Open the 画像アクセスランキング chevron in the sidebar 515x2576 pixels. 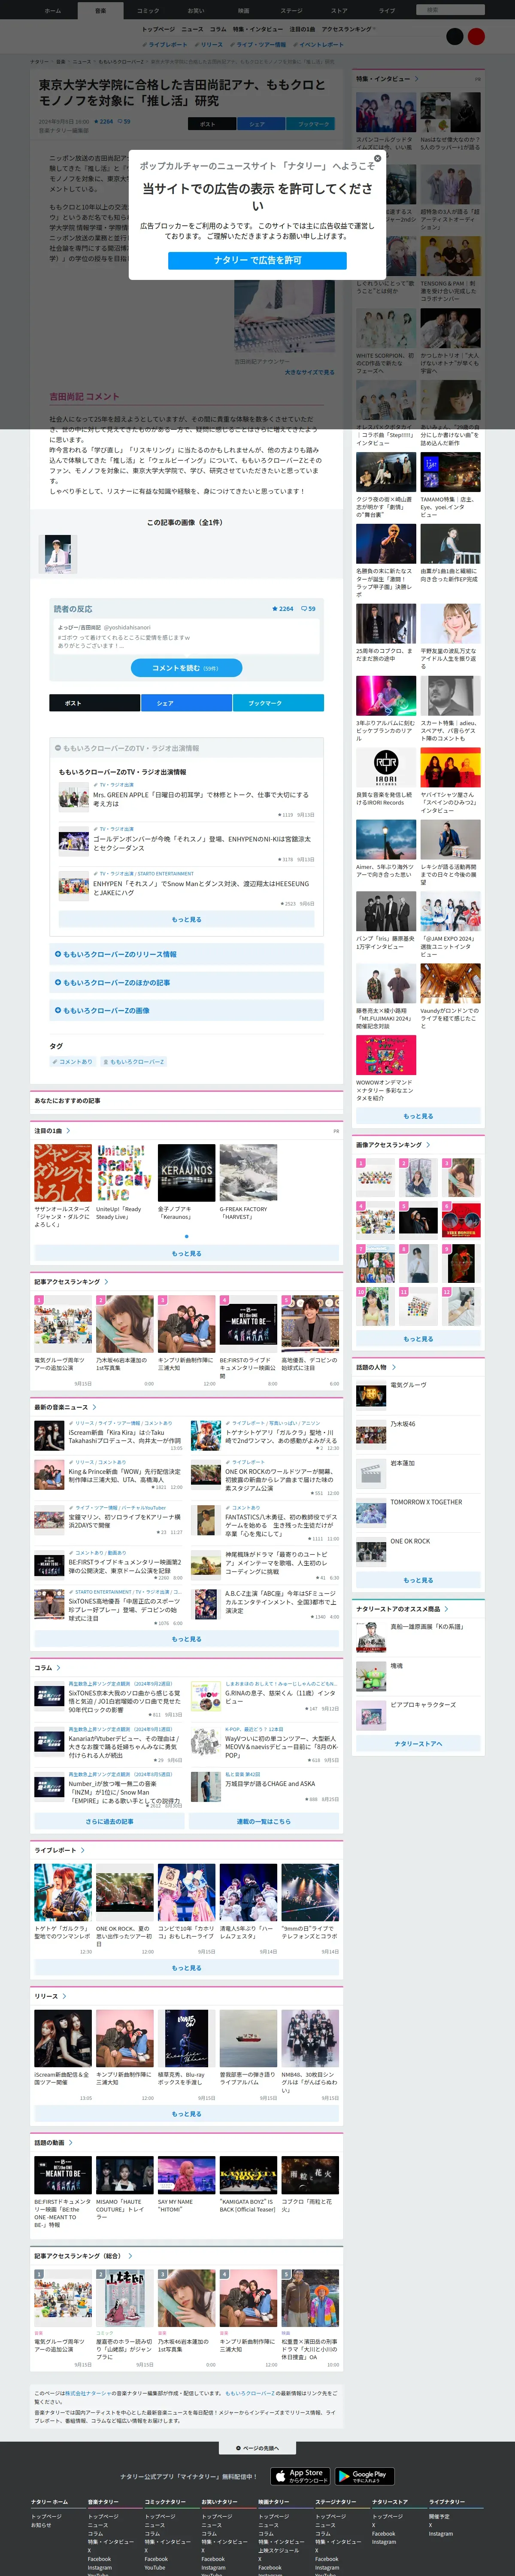point(427,1145)
